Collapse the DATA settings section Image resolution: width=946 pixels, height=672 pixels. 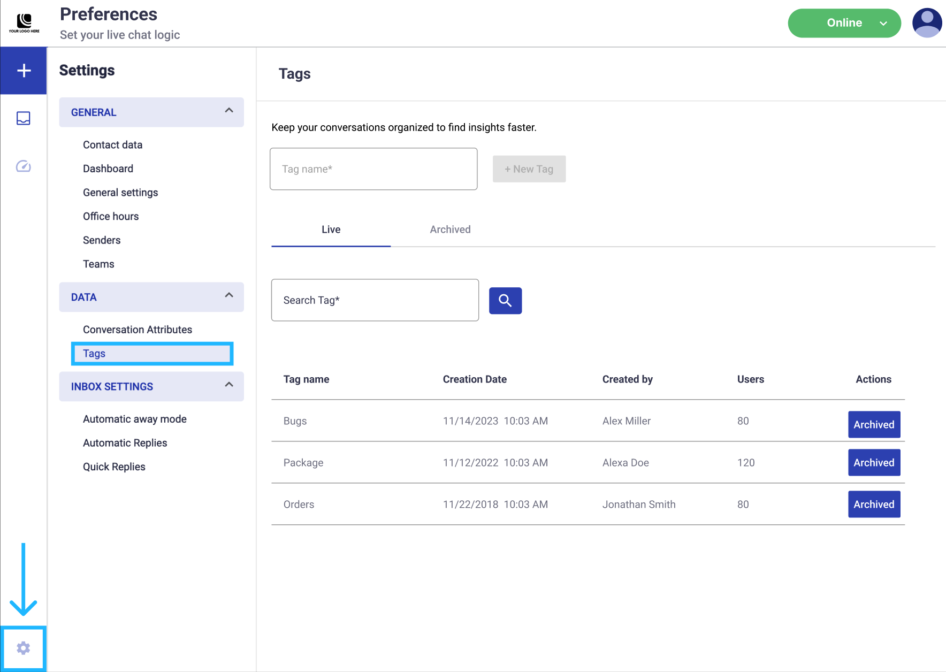click(x=229, y=295)
